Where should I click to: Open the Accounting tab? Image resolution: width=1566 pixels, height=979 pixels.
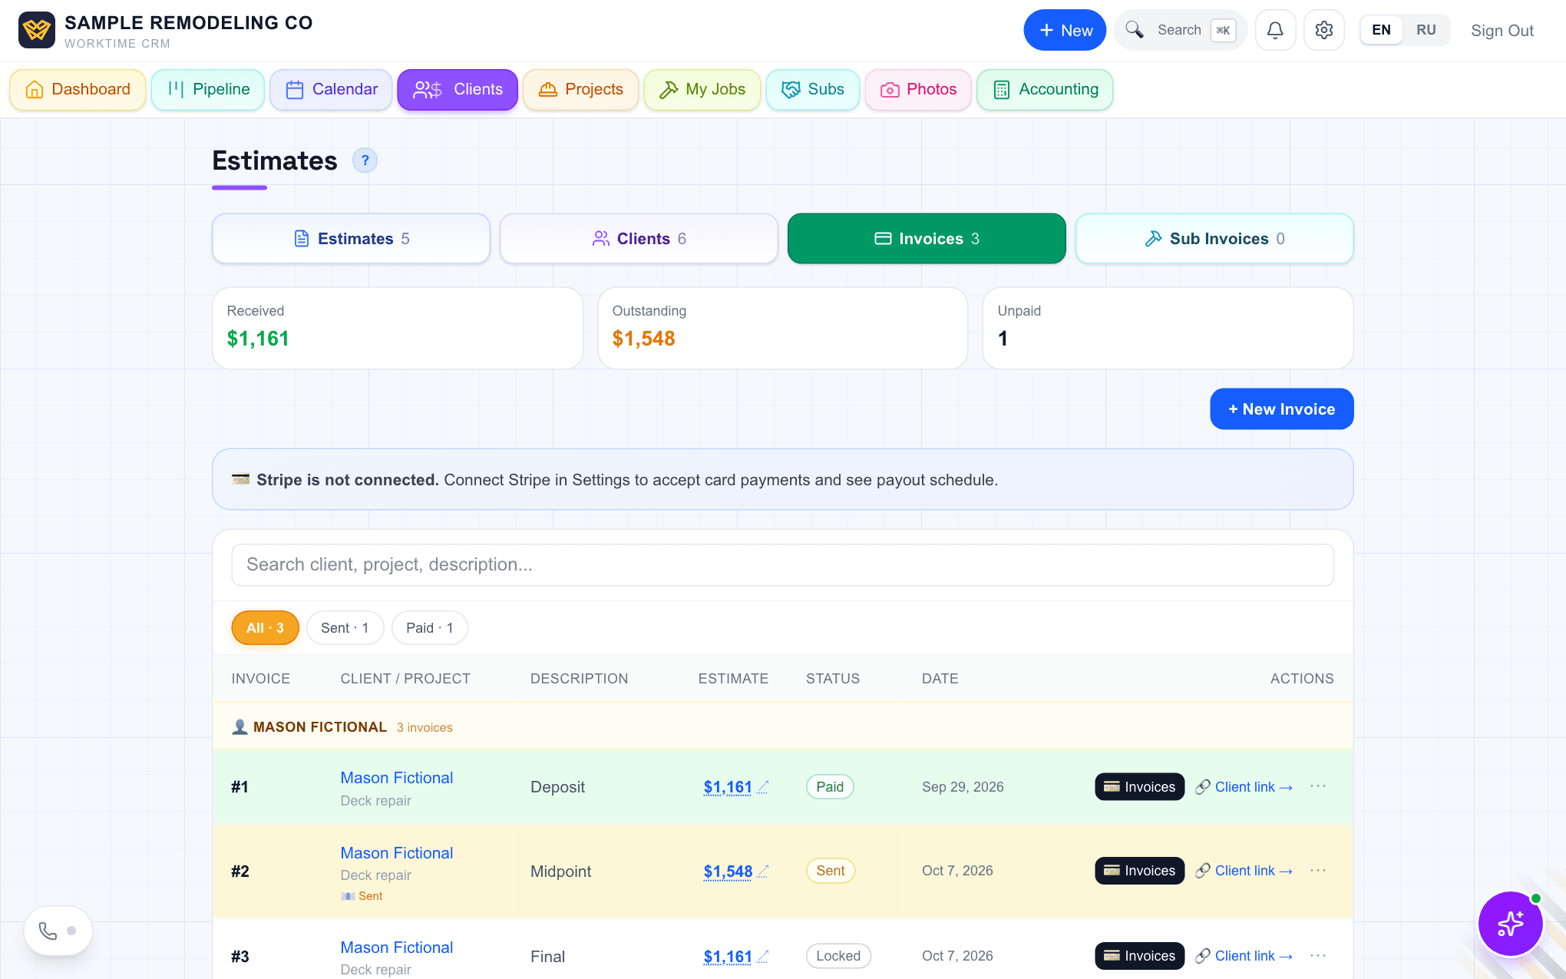[x=1045, y=90]
